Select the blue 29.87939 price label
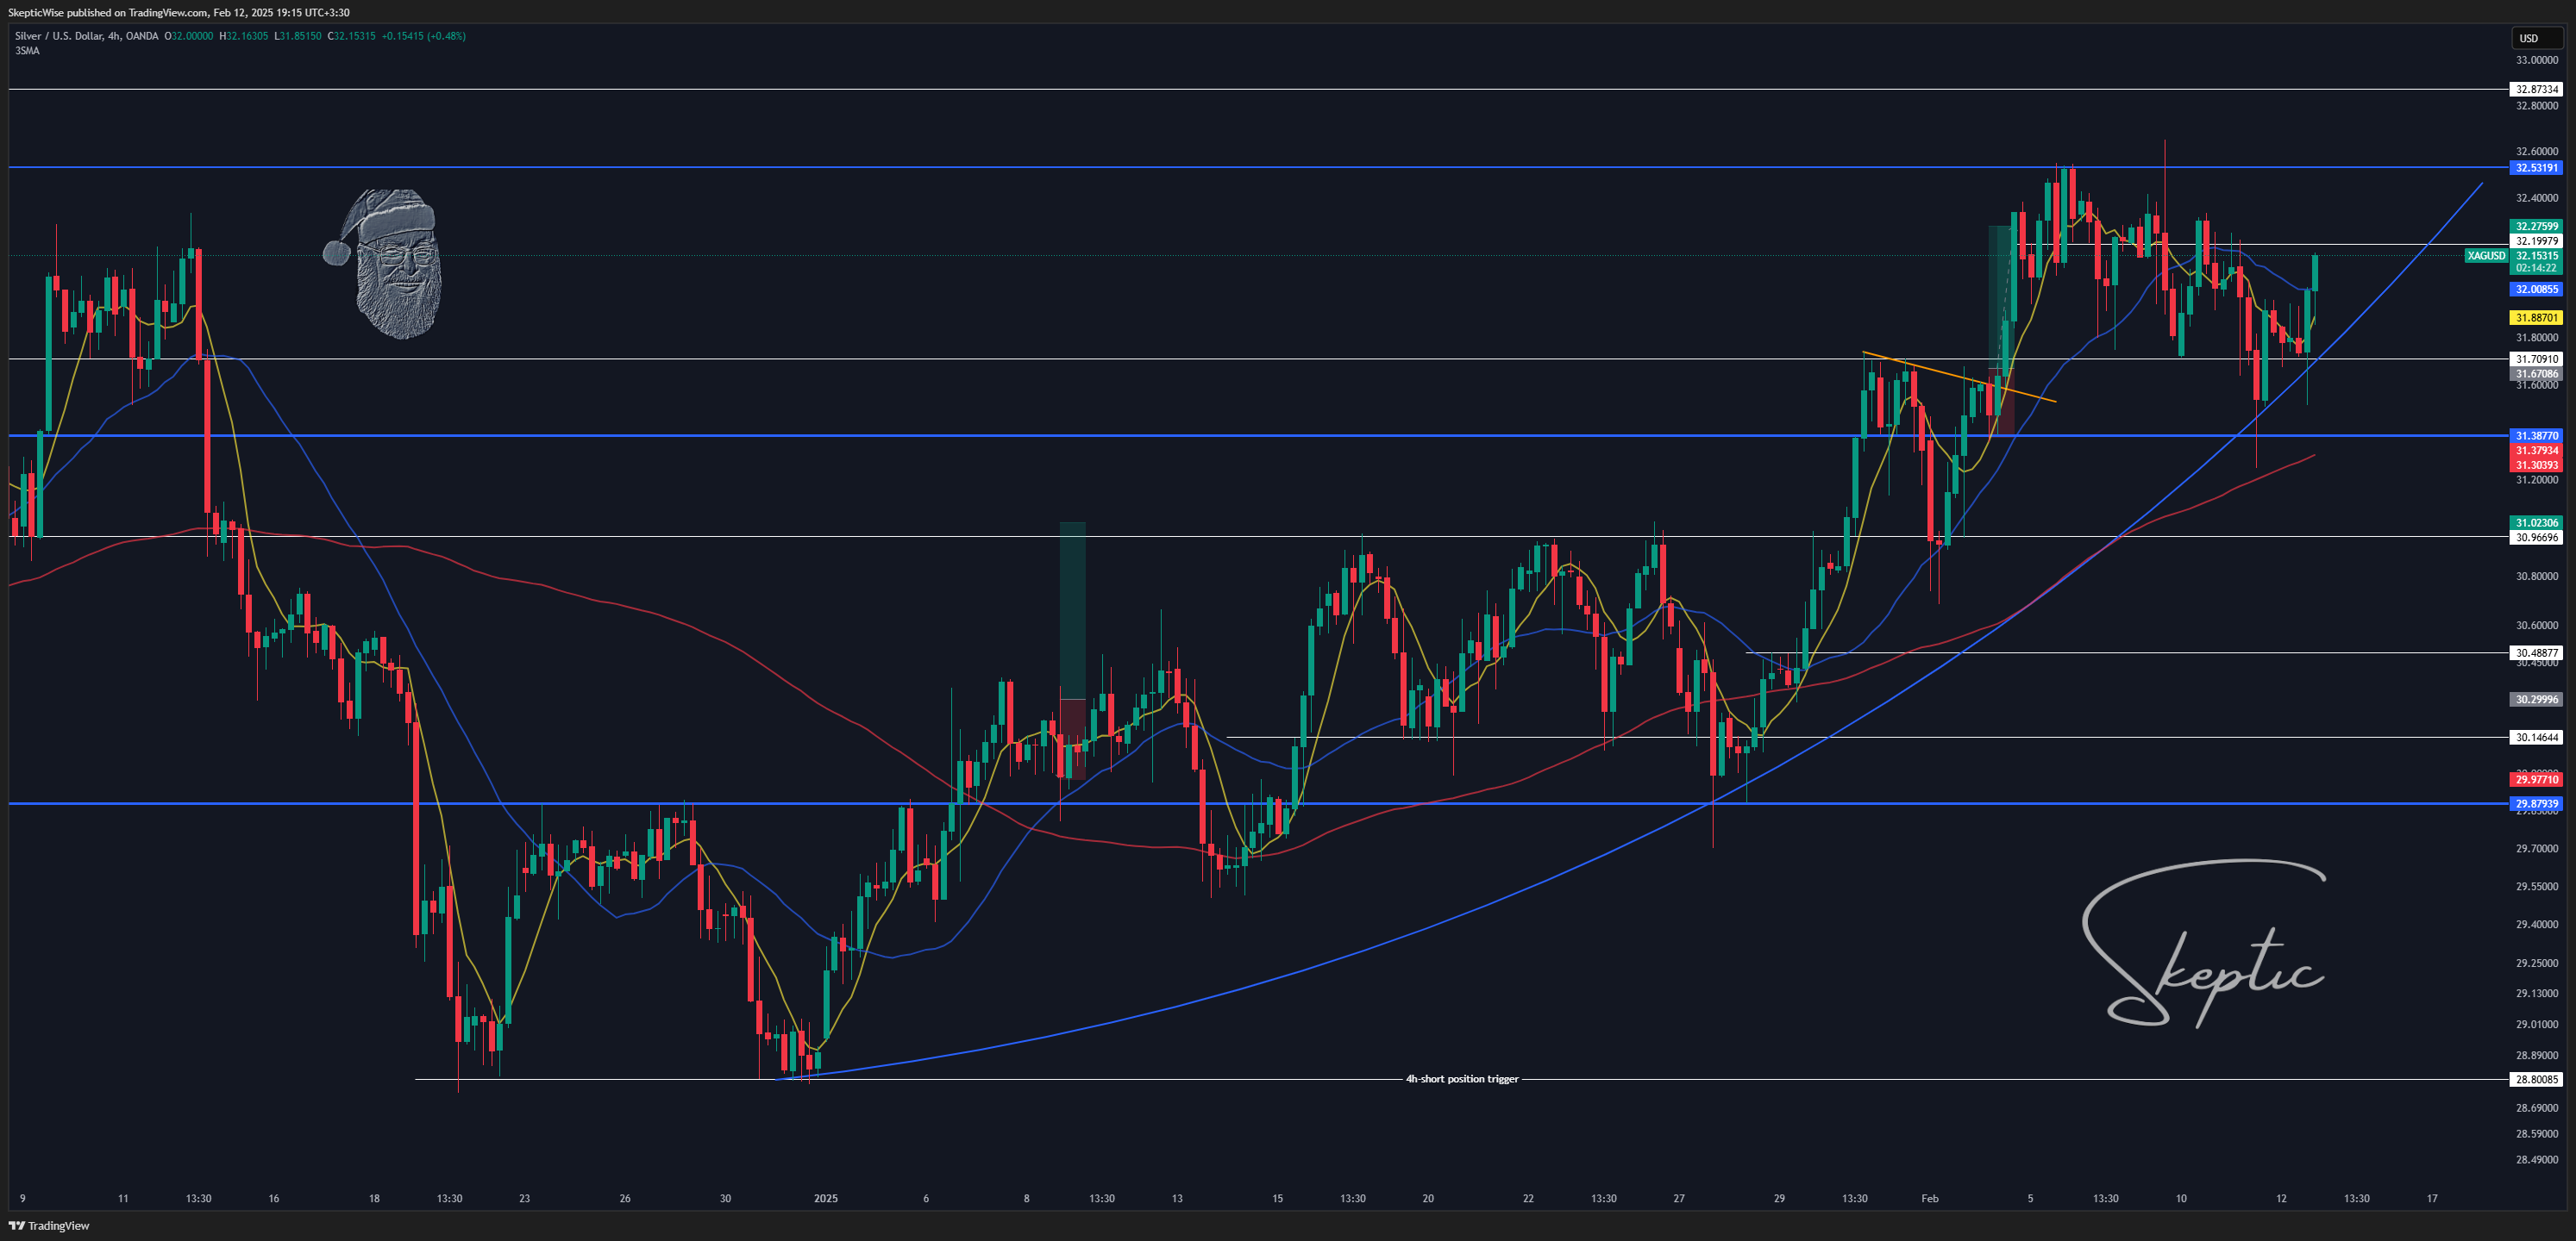Image resolution: width=2576 pixels, height=1241 pixels. click(x=2537, y=803)
